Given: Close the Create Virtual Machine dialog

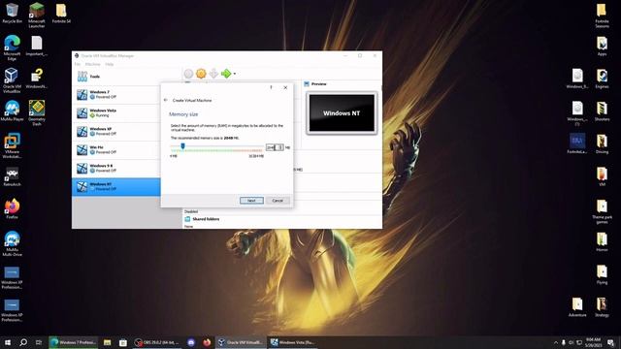Looking at the screenshot, I should (285, 87).
